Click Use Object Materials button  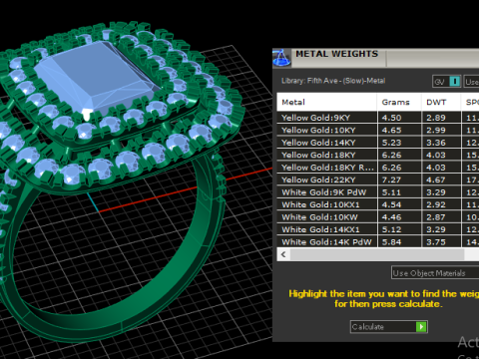[435, 273]
